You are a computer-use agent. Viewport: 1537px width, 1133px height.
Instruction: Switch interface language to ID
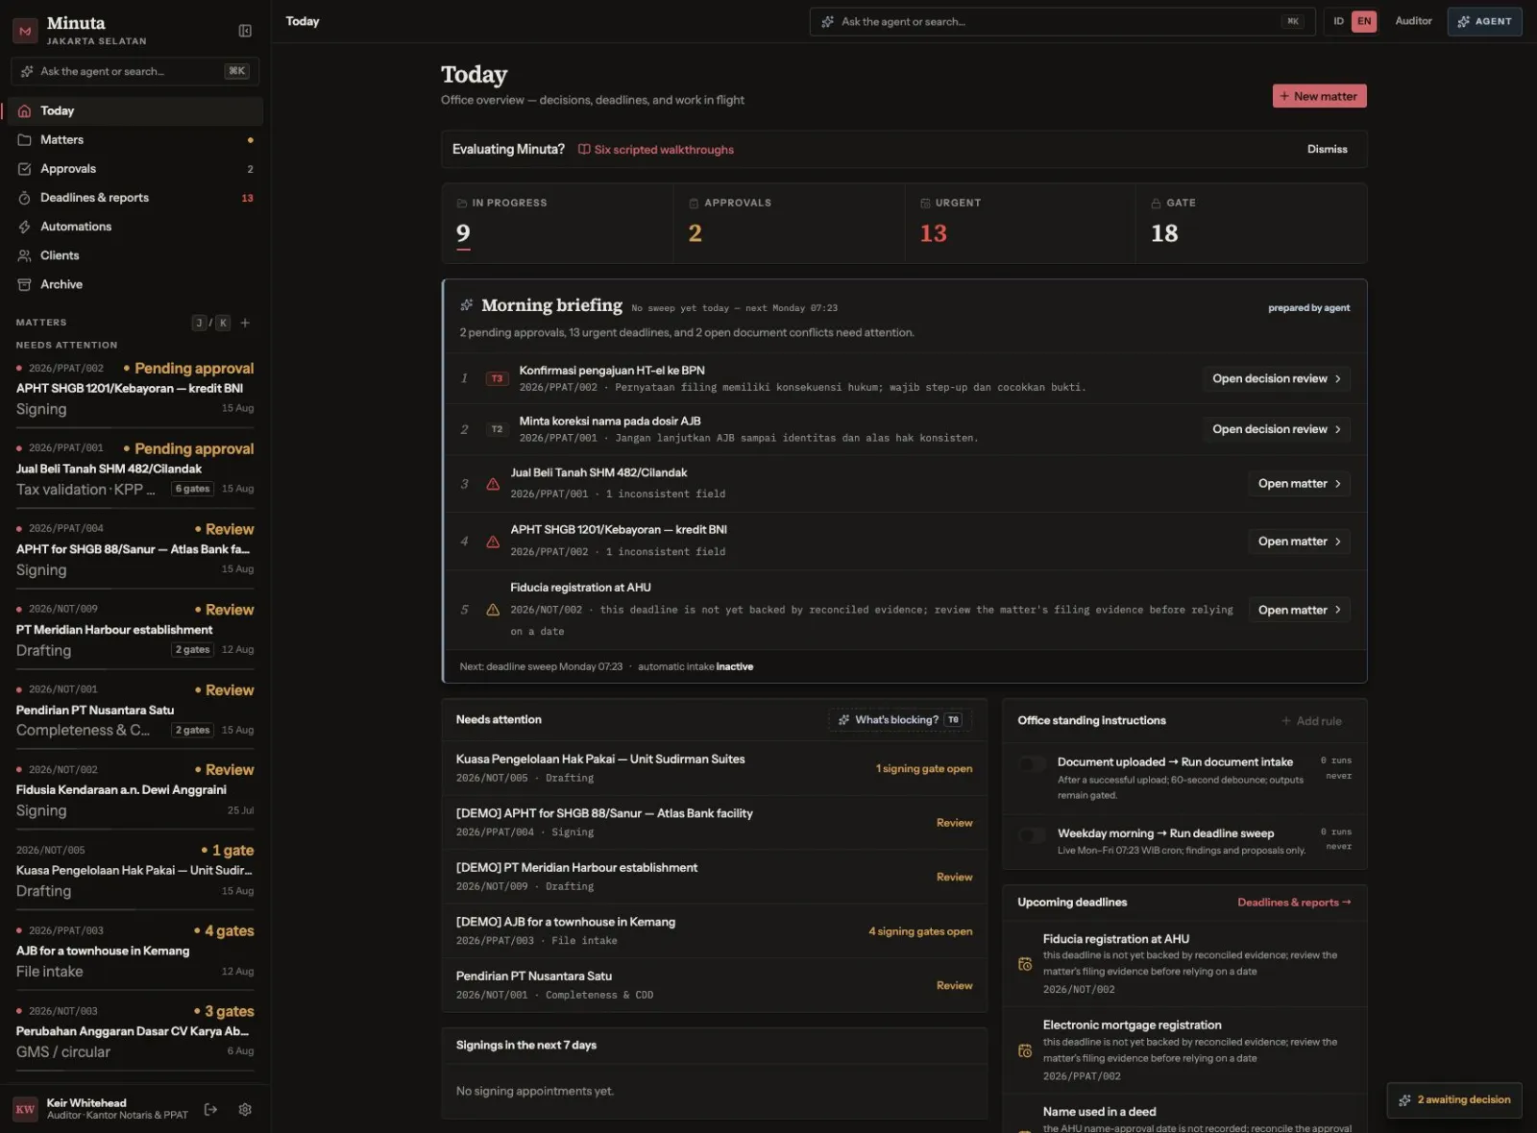coord(1338,21)
